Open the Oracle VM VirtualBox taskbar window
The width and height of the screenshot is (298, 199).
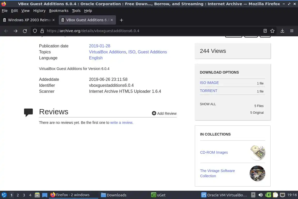click(x=224, y=195)
